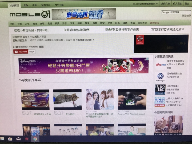Screen dimensions: 192x144
Task: Open the Mobile01 logo homepage
Action: tap(30, 14)
